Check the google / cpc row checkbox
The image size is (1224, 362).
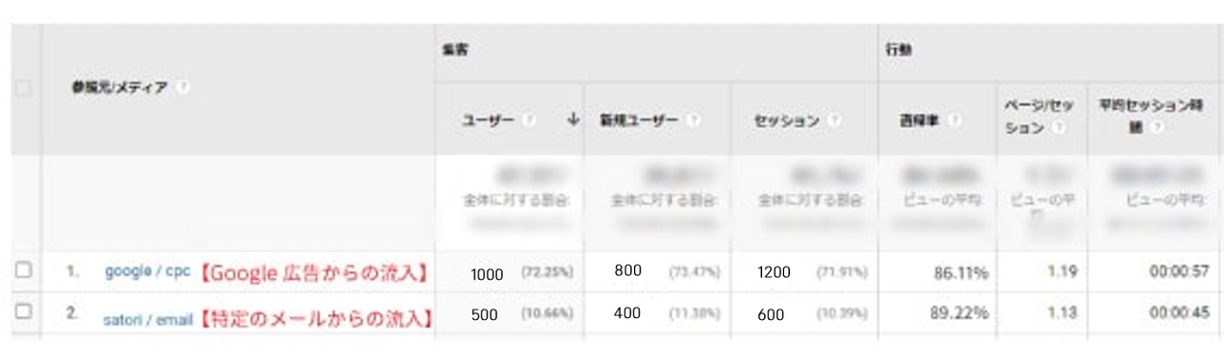[x=24, y=271]
